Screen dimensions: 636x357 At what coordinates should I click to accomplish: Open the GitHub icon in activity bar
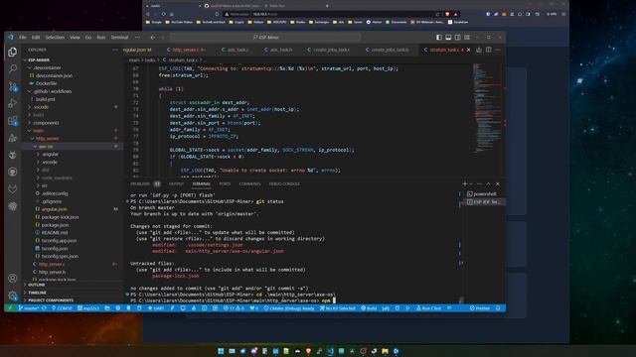pos(13,172)
